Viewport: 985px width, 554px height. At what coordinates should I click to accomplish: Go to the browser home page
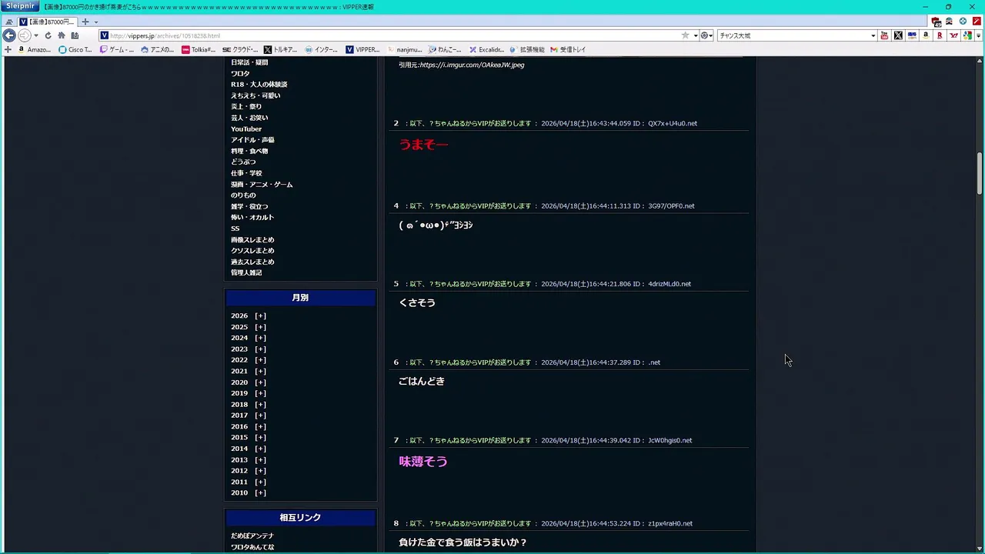pyautogui.click(x=62, y=35)
